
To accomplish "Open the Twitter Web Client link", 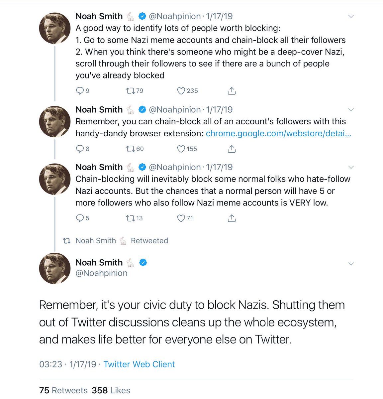I will pos(139,364).
